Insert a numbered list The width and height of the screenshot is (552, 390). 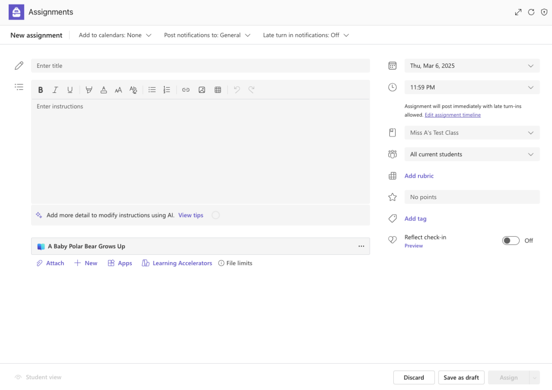click(x=167, y=90)
